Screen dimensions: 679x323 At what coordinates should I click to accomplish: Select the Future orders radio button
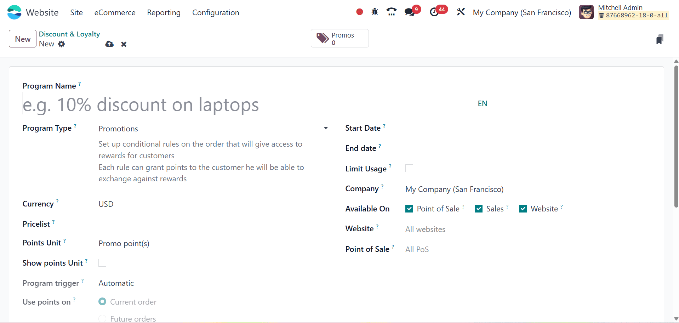102,318
